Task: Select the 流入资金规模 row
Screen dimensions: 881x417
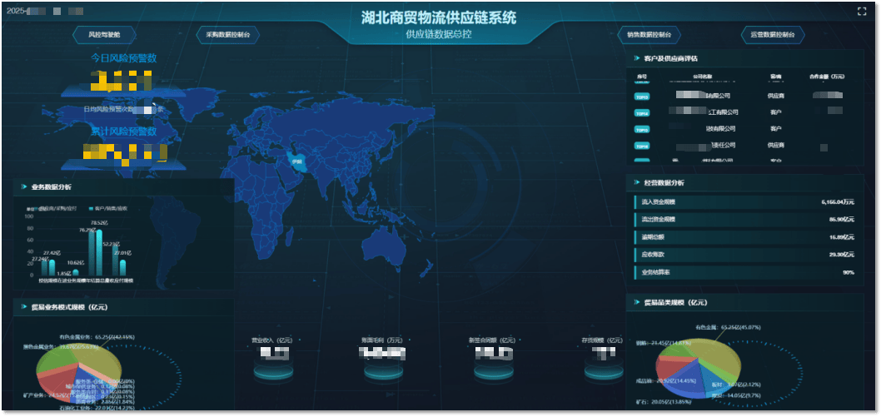Action: click(745, 201)
